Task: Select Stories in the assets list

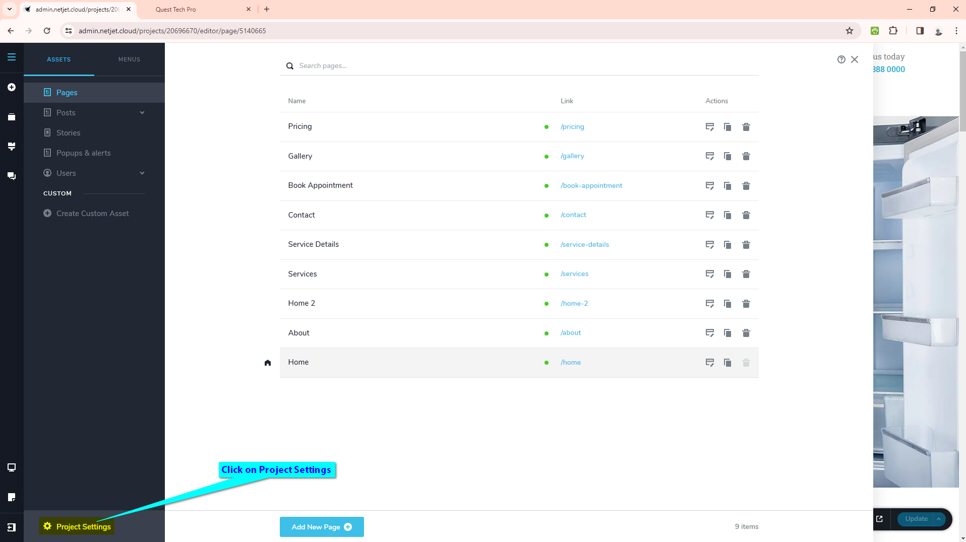Action: pyautogui.click(x=68, y=133)
